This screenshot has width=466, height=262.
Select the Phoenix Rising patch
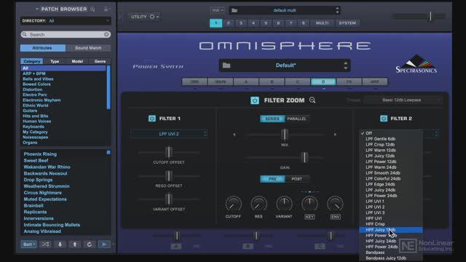click(40, 154)
